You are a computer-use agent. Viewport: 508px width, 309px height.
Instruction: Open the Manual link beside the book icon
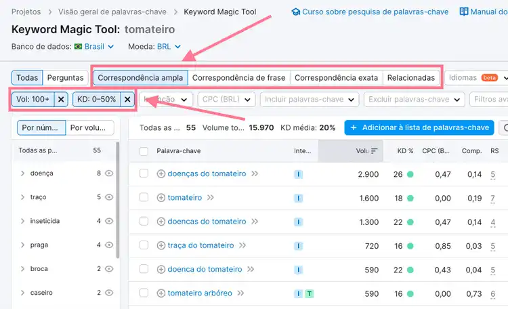pos(484,12)
